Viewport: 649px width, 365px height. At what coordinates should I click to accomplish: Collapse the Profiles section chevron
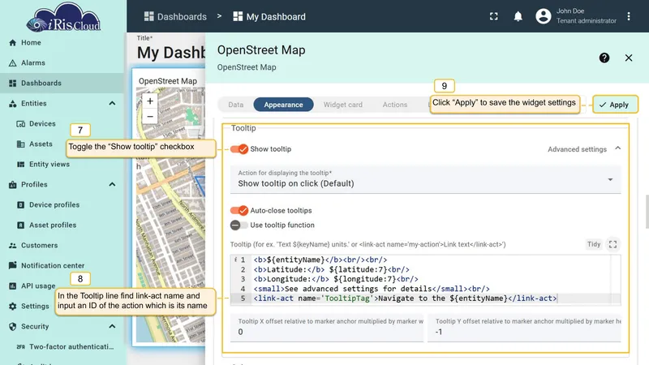coord(112,185)
